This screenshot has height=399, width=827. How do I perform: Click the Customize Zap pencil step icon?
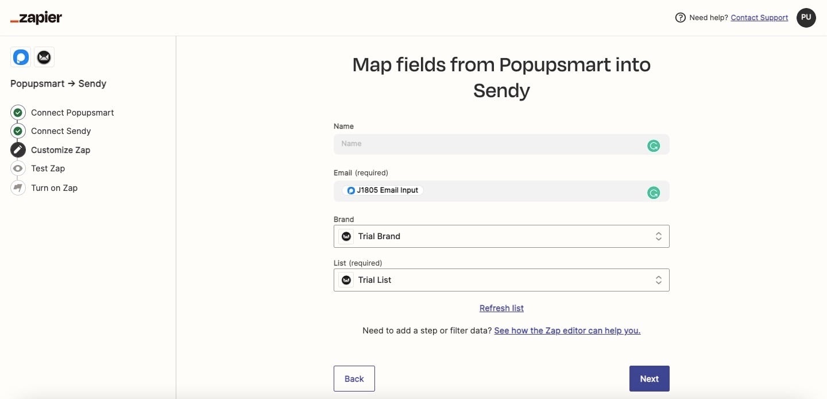tap(18, 150)
